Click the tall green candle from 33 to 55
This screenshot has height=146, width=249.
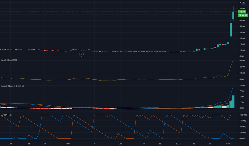(231, 30)
